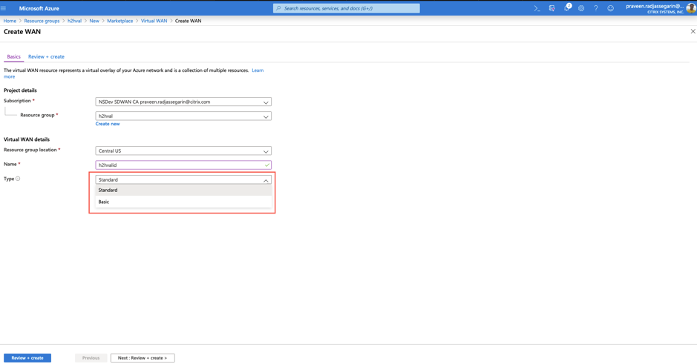The height and width of the screenshot is (364, 697).
Task: Click Next : Review + create button
Action: click(x=143, y=358)
